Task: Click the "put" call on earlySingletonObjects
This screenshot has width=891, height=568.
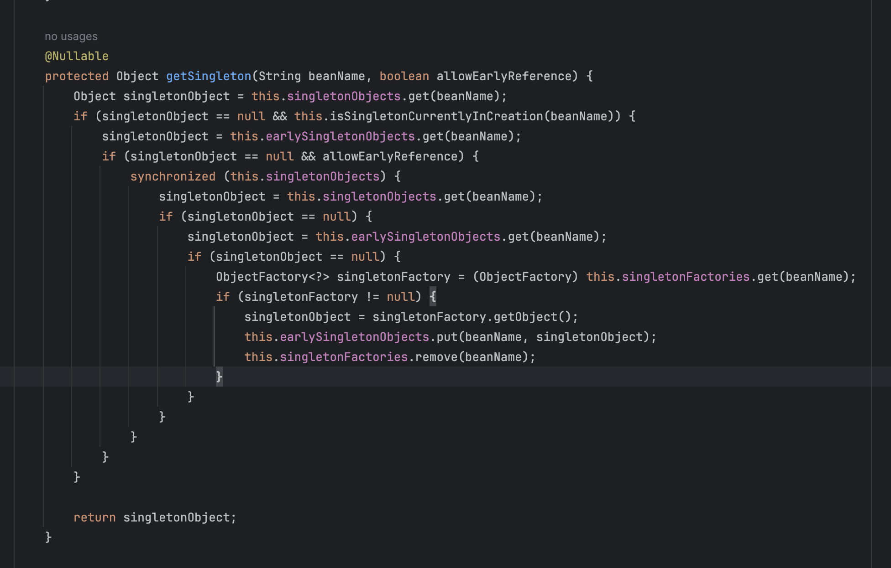Action: click(x=447, y=337)
